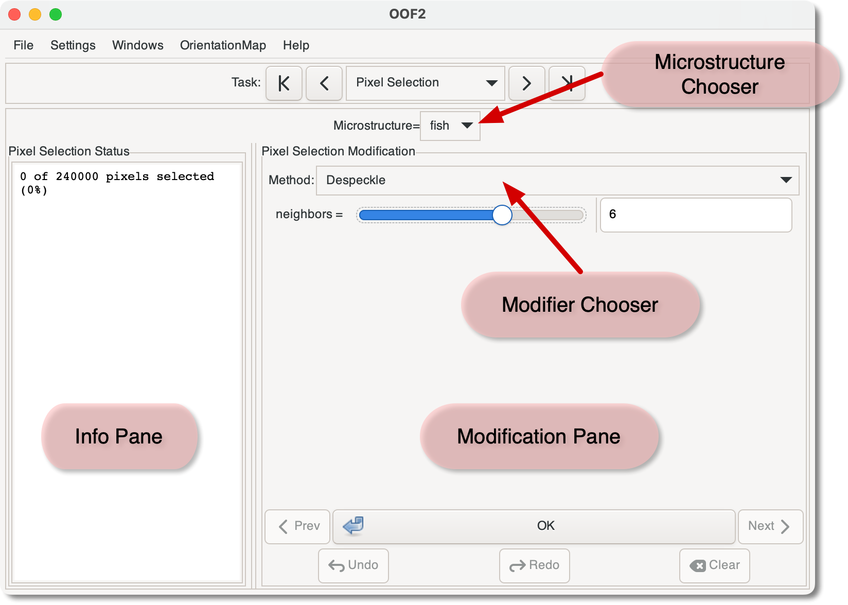The width and height of the screenshot is (848, 605).
Task: Open the Help menu
Action: 296,45
